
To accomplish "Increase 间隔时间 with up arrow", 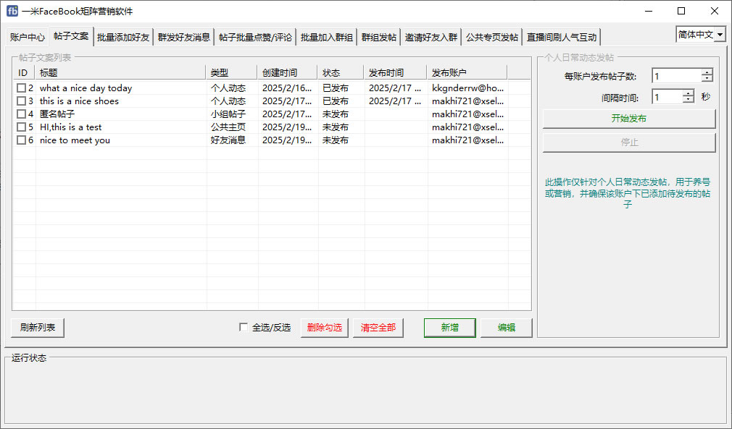I will click(688, 93).
